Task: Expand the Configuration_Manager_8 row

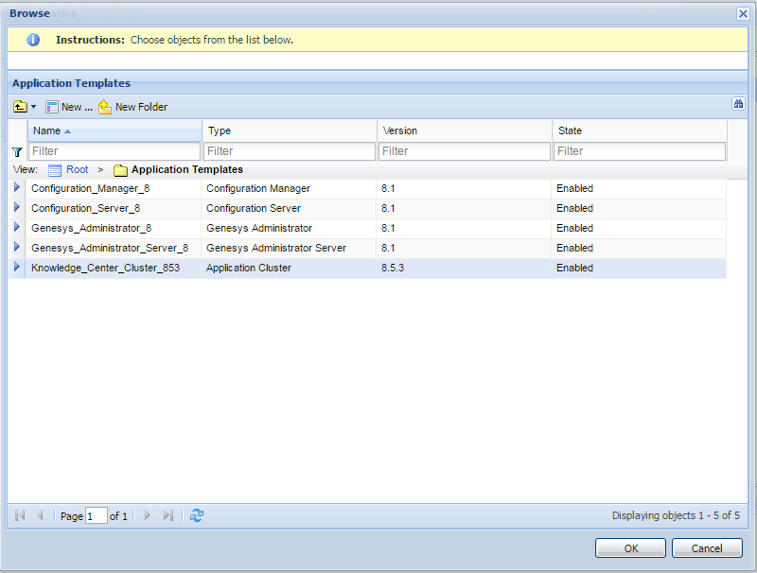Action: 16,188
